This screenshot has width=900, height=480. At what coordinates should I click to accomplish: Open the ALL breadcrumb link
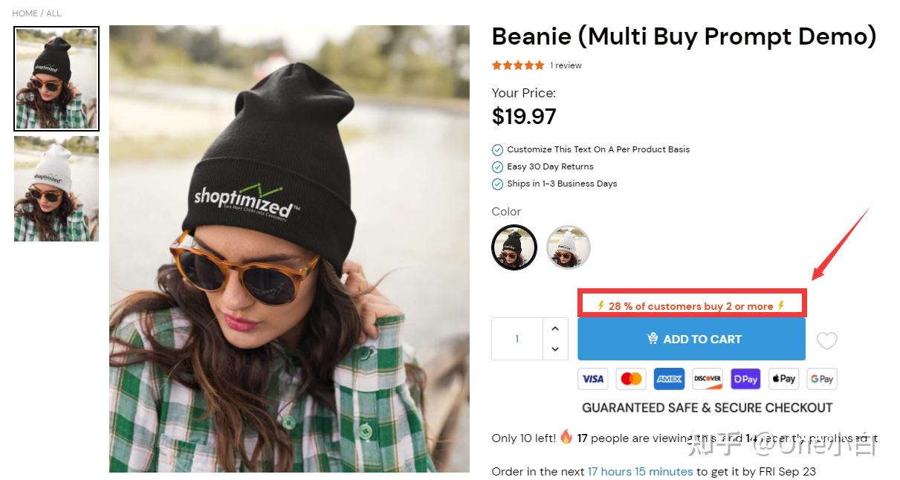pos(54,13)
